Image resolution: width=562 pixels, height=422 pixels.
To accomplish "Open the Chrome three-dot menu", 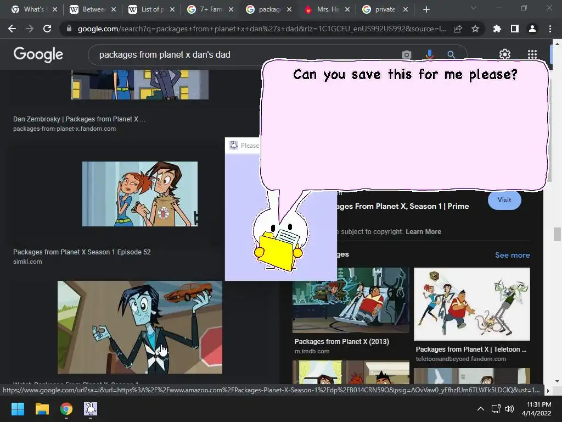I will tap(550, 29).
